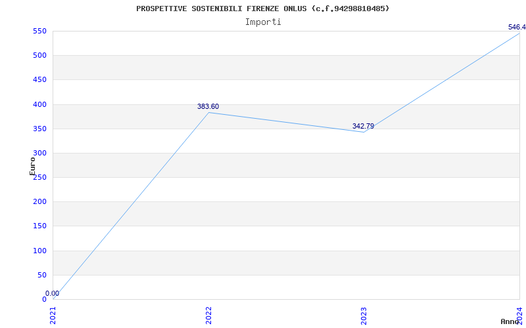Click the 150 y-axis tick label
Viewport: 526px width, 328px height.
pyautogui.click(x=39, y=226)
